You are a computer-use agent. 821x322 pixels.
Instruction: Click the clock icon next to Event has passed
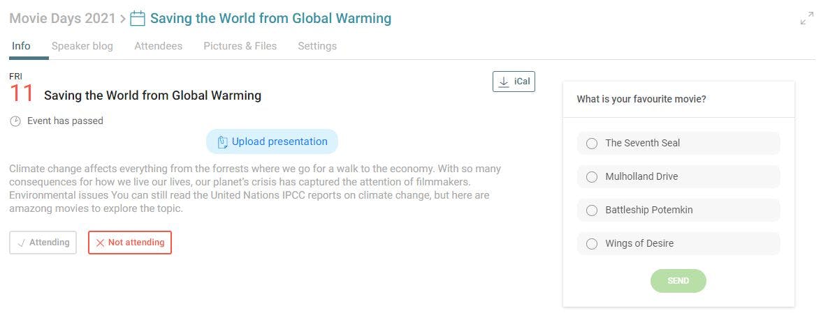pos(15,121)
